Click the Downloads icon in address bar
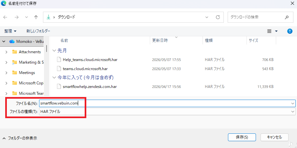Screen dimensions: 297x148 (49, 17)
